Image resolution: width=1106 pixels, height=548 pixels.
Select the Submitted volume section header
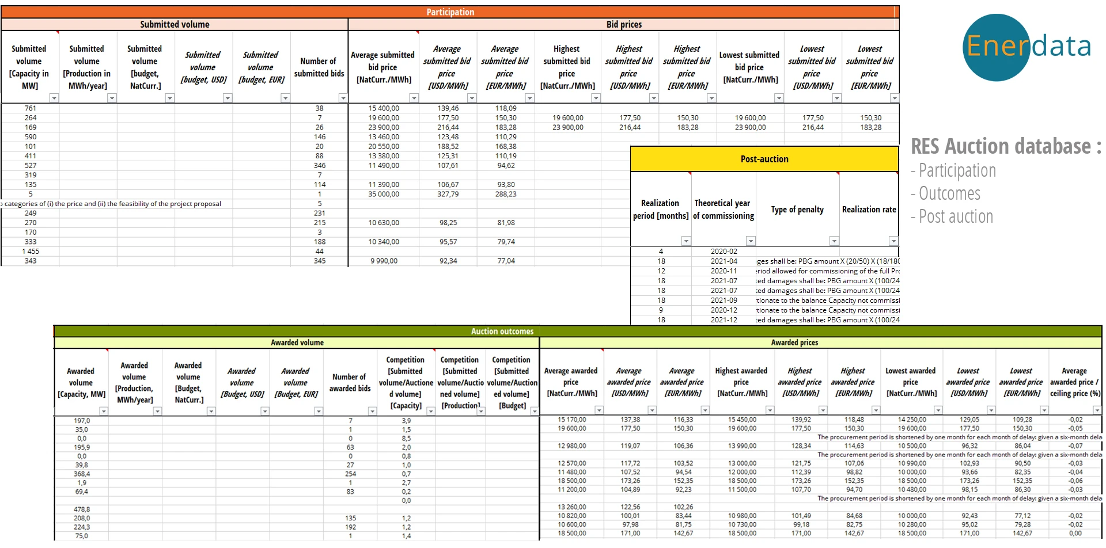tap(175, 24)
